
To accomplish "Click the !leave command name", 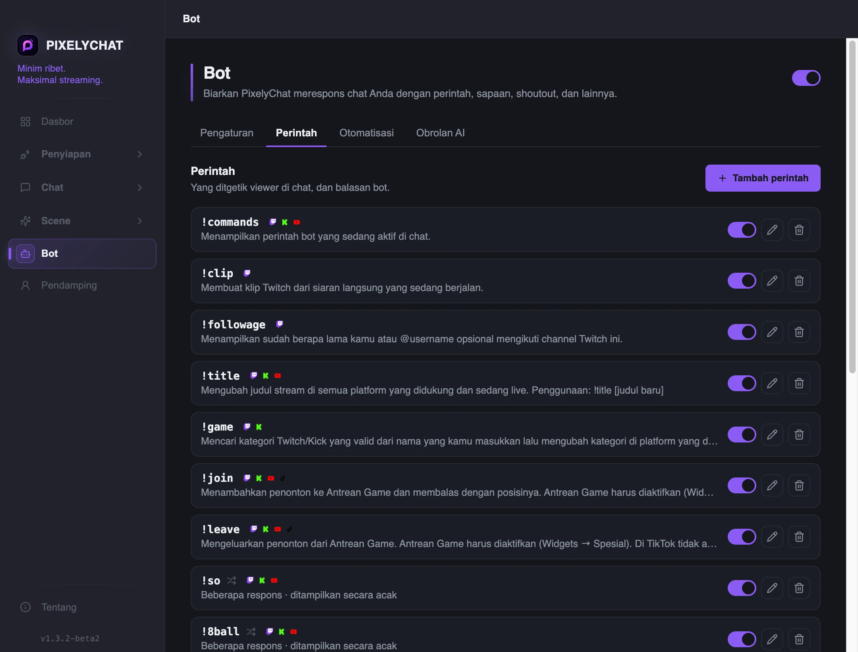I will tap(220, 530).
